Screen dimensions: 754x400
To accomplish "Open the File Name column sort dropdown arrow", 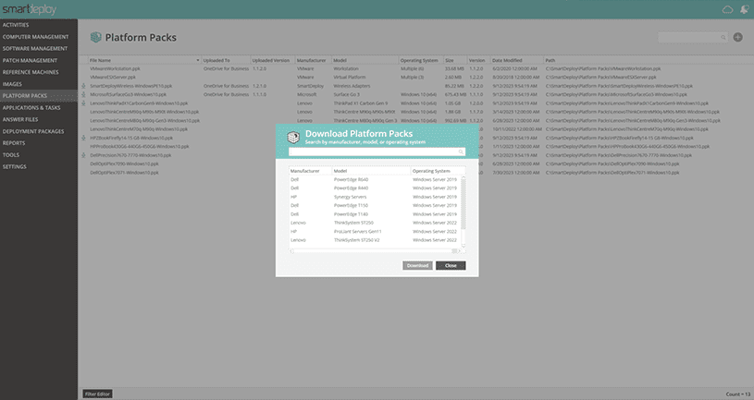I will (198, 60).
